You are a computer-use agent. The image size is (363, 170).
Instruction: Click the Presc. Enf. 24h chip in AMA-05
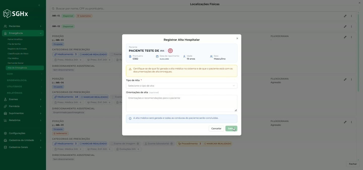(x=99, y=149)
